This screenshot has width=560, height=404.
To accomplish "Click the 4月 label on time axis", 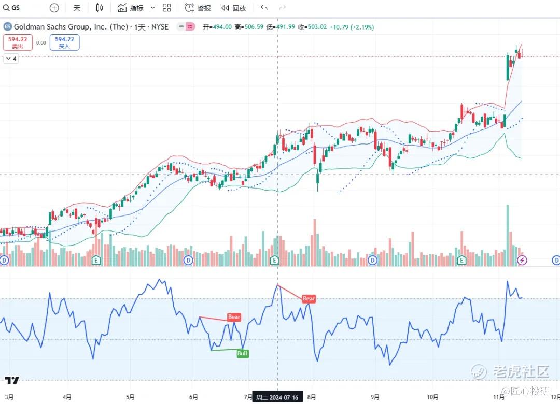I will click(x=67, y=397).
